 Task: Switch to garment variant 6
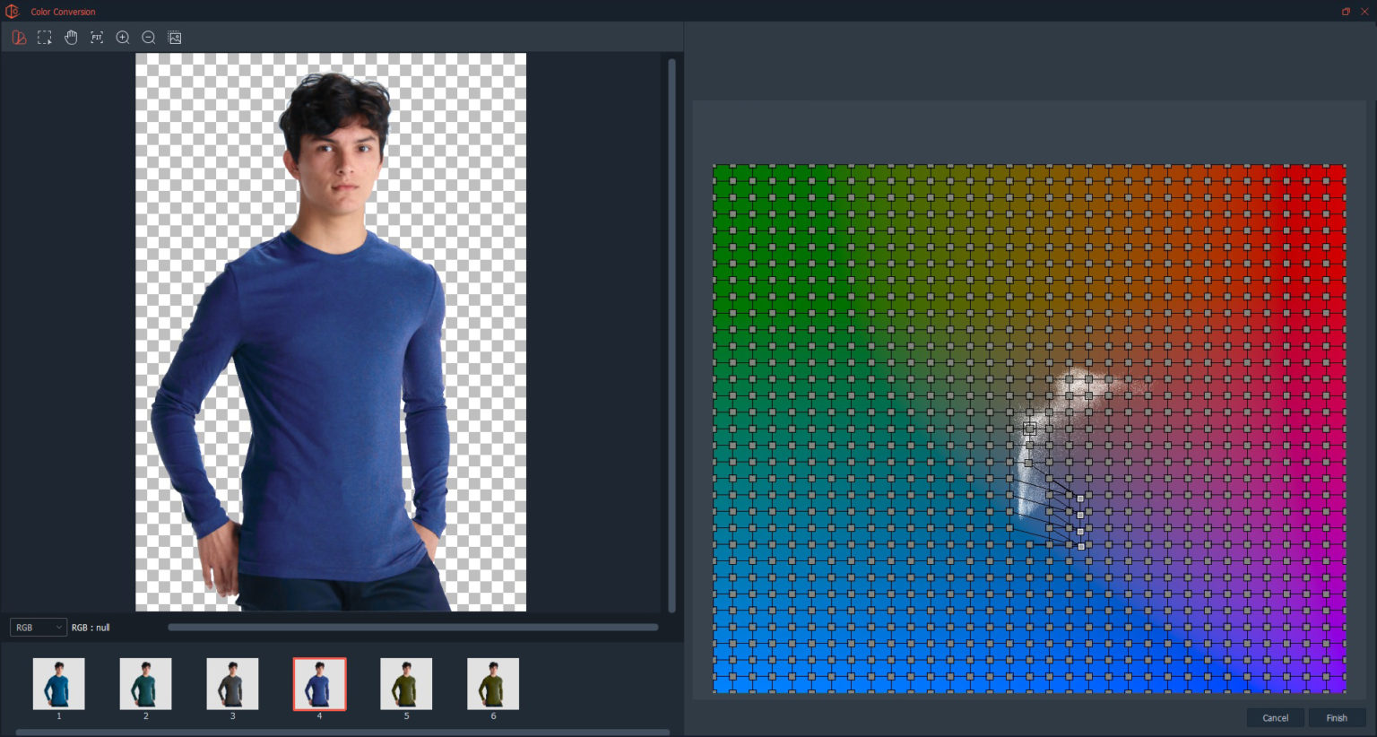pos(492,682)
